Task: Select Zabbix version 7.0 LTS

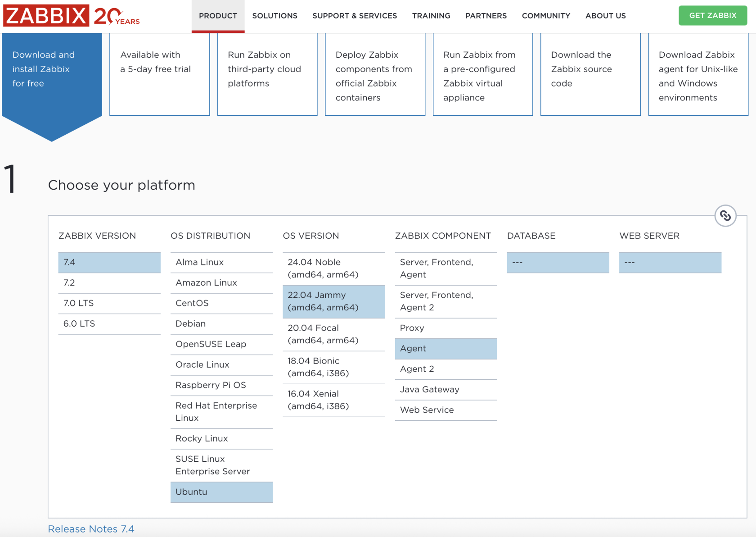Action: [x=109, y=303]
